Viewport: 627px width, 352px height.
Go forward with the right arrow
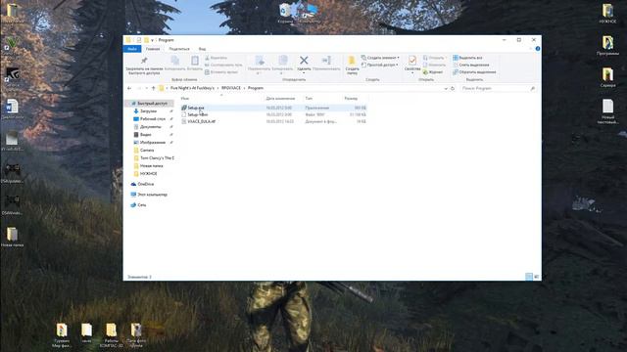click(138, 88)
